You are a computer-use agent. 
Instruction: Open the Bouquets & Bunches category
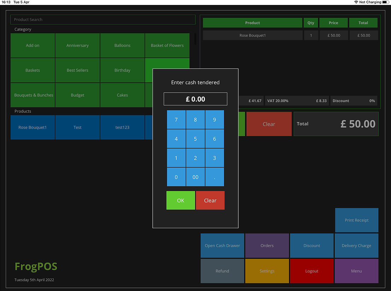pos(33,95)
